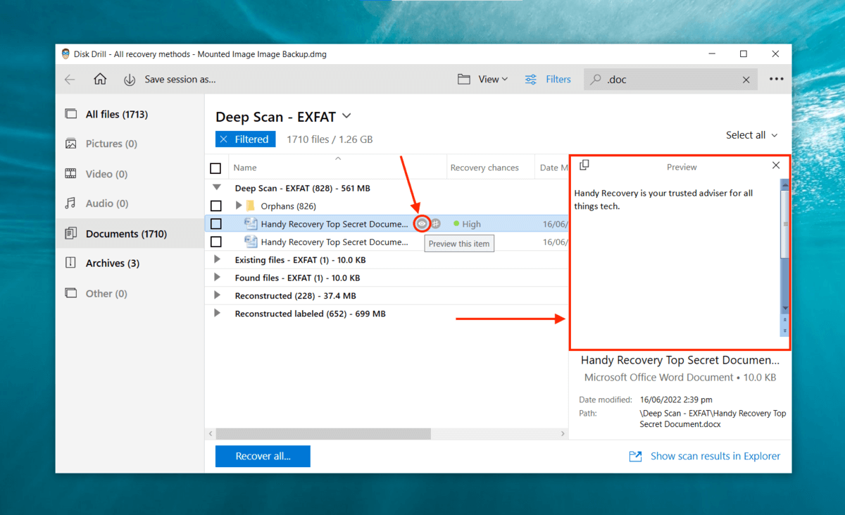
Task: Click Save session as... label
Action: (x=180, y=80)
